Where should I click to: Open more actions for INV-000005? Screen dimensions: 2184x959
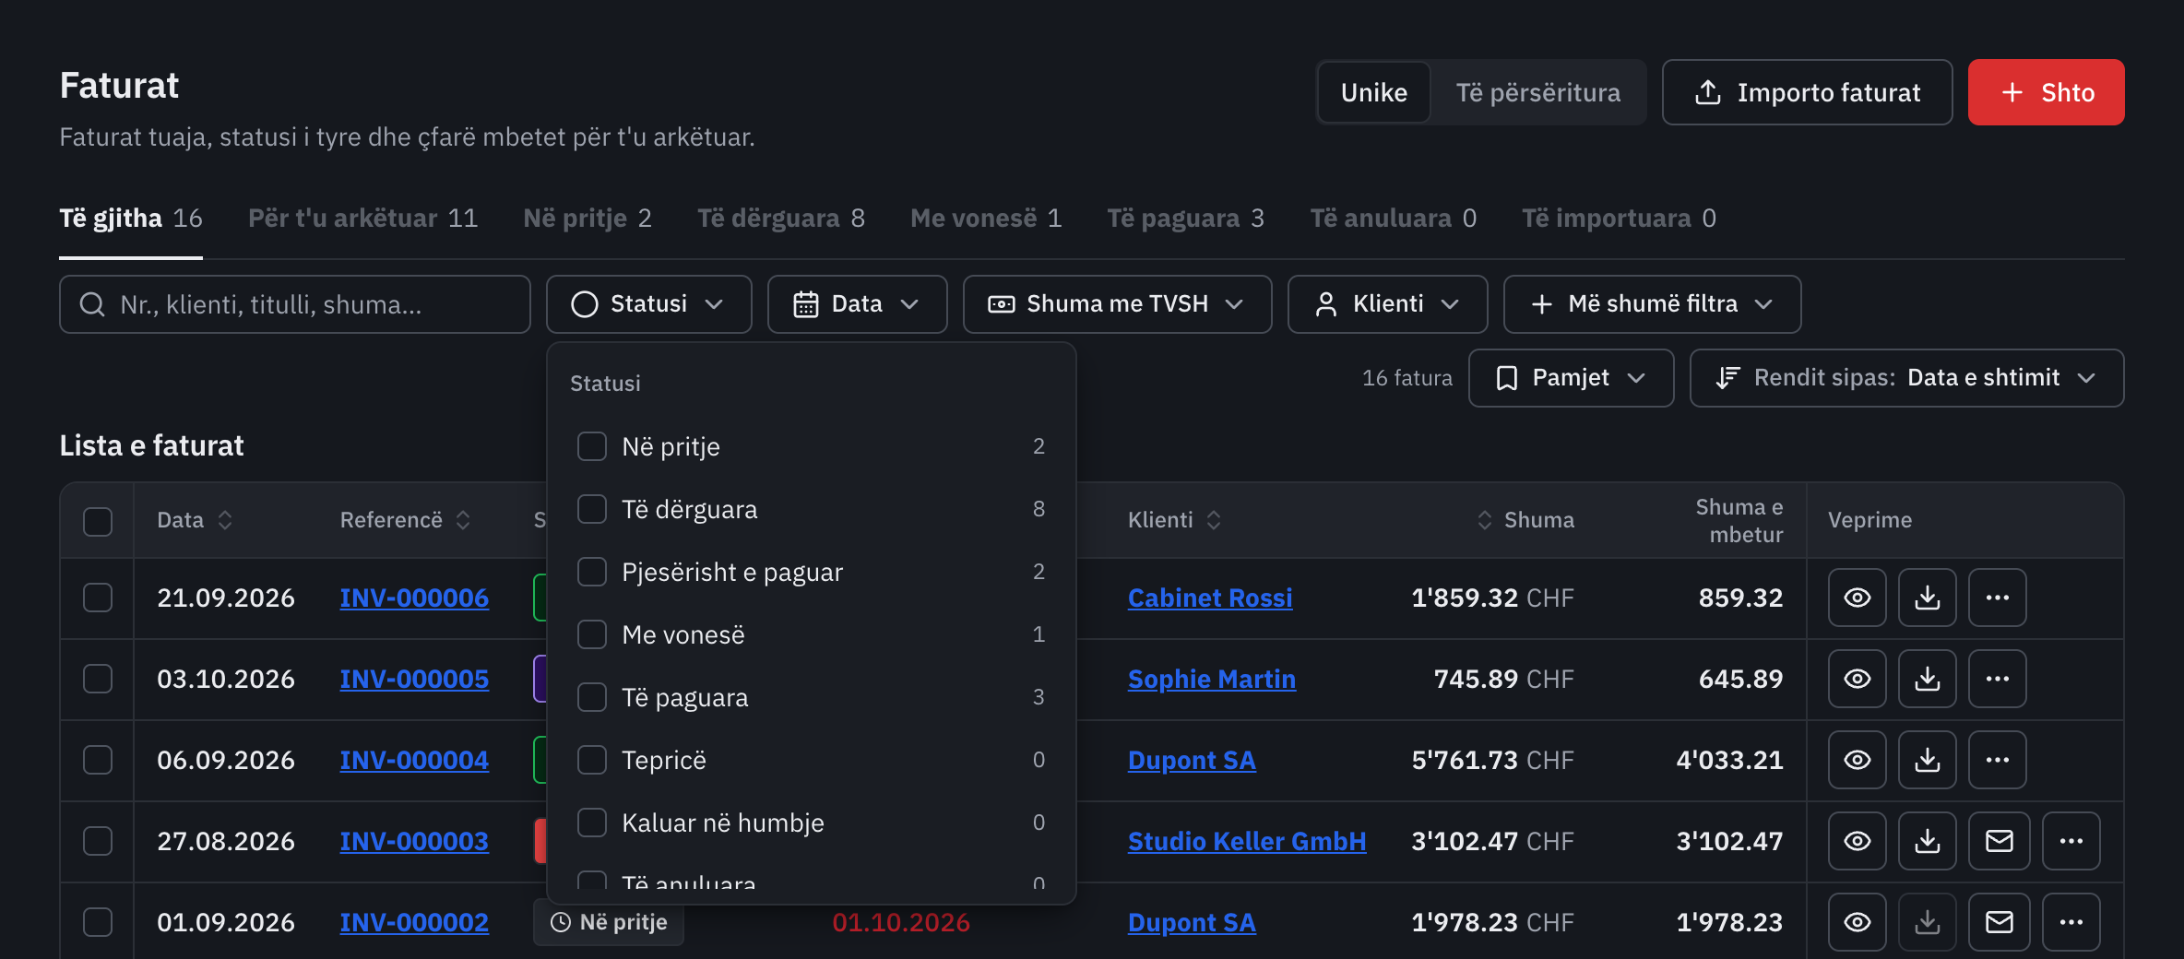(x=1997, y=679)
